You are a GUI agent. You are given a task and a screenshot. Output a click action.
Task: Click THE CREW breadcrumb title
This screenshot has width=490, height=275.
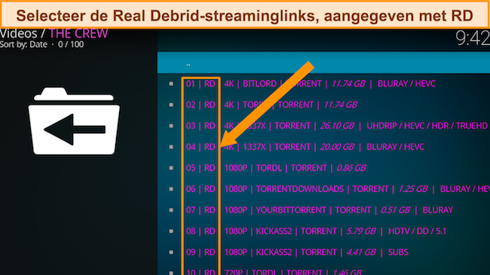[78, 34]
